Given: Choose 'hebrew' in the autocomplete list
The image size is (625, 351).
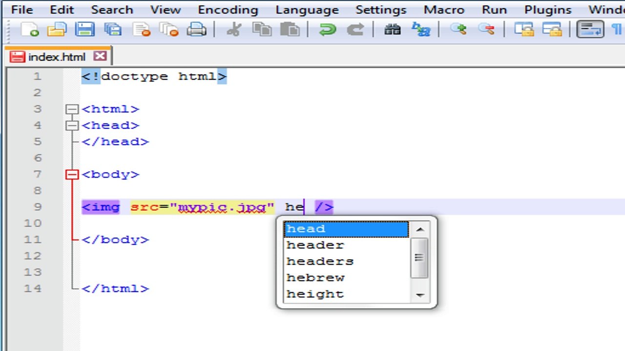Looking at the screenshot, I should point(346,278).
